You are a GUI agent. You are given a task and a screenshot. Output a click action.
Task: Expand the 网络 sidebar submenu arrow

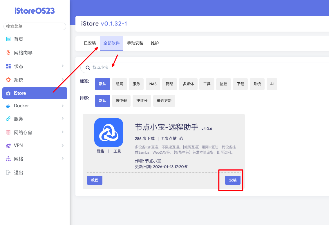[x=62, y=158]
